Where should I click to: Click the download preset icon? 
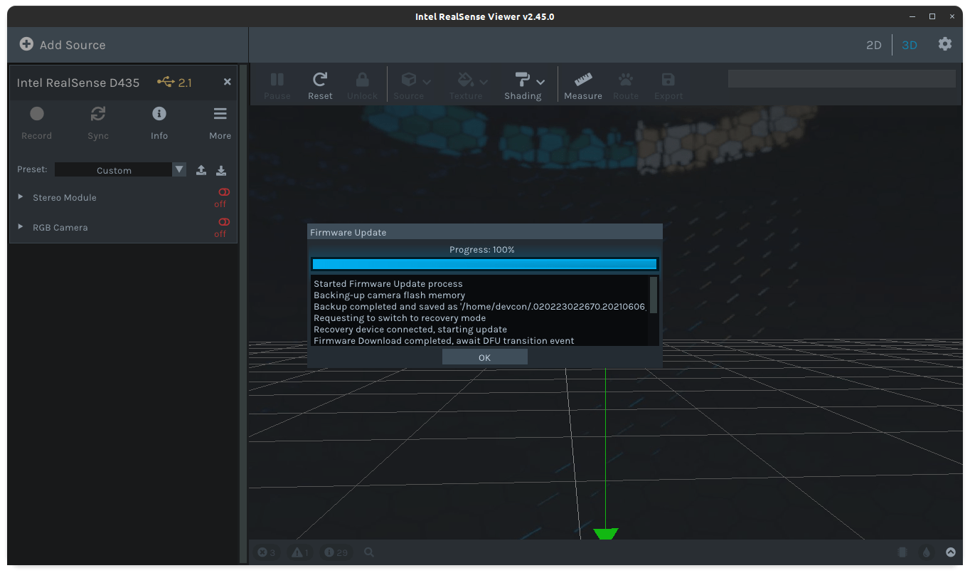[221, 170]
